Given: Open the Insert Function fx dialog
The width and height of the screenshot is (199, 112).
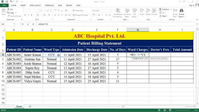Looking at the screenshot, I should coord(33,24).
